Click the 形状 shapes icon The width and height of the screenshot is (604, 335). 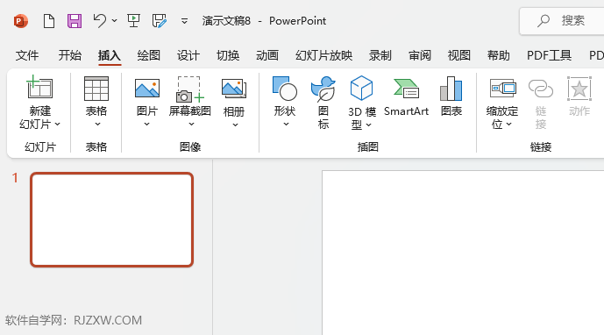coord(285,89)
